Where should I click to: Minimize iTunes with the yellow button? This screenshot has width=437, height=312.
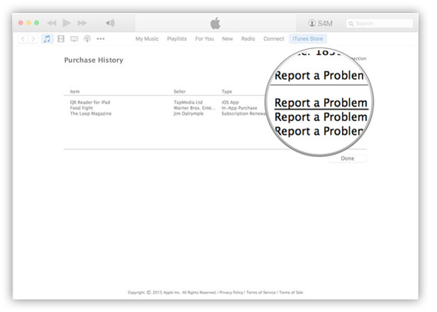28,23
